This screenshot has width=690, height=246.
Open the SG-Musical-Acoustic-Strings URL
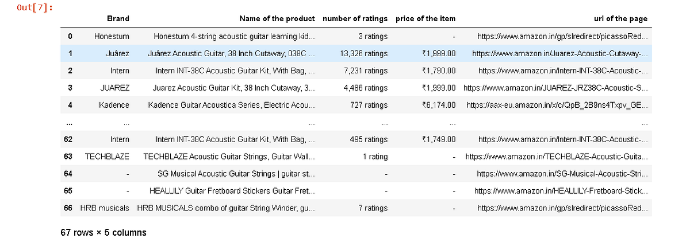(562, 173)
